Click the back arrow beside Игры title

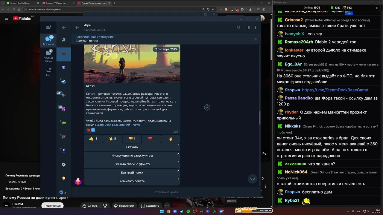(x=77, y=27)
